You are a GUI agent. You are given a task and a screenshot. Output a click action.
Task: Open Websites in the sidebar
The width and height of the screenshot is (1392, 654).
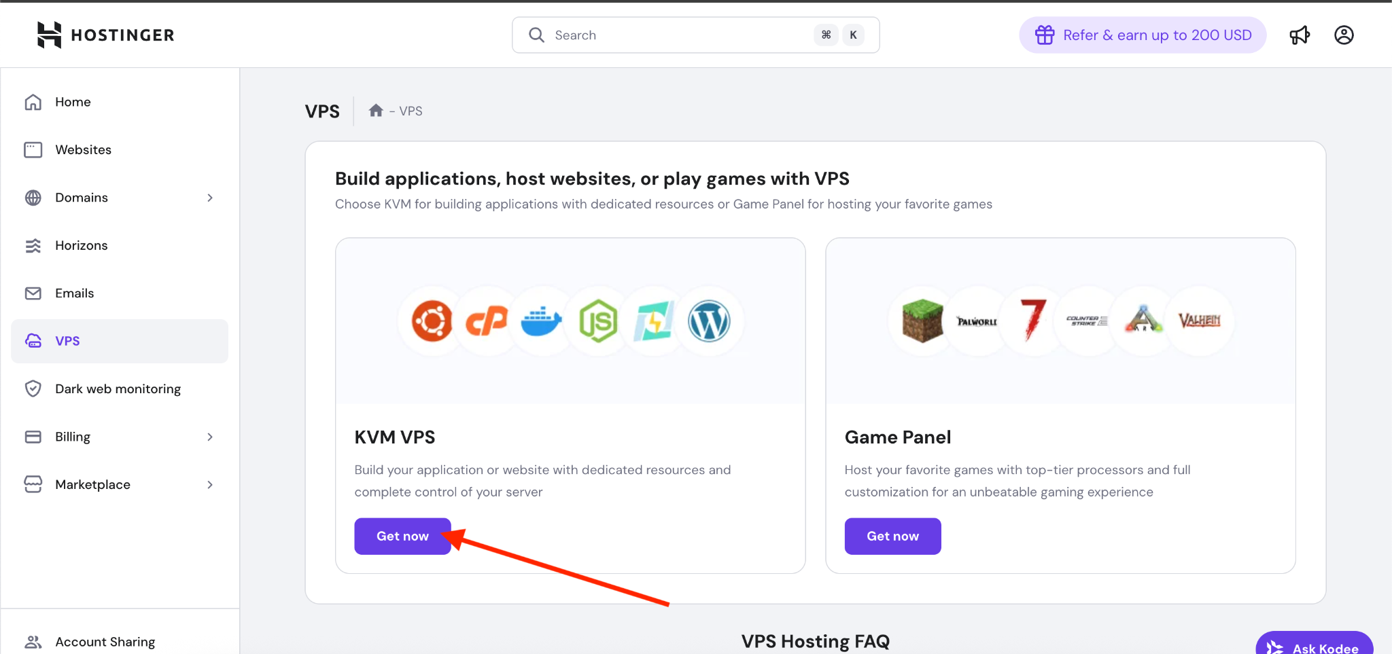[83, 150]
